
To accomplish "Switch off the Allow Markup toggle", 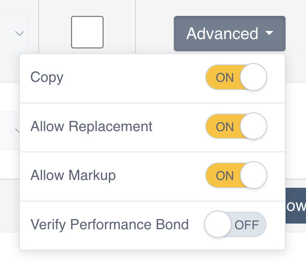I will click(236, 175).
